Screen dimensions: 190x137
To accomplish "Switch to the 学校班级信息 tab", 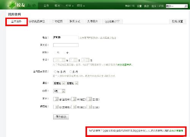I will pyautogui.click(x=37, y=22).
